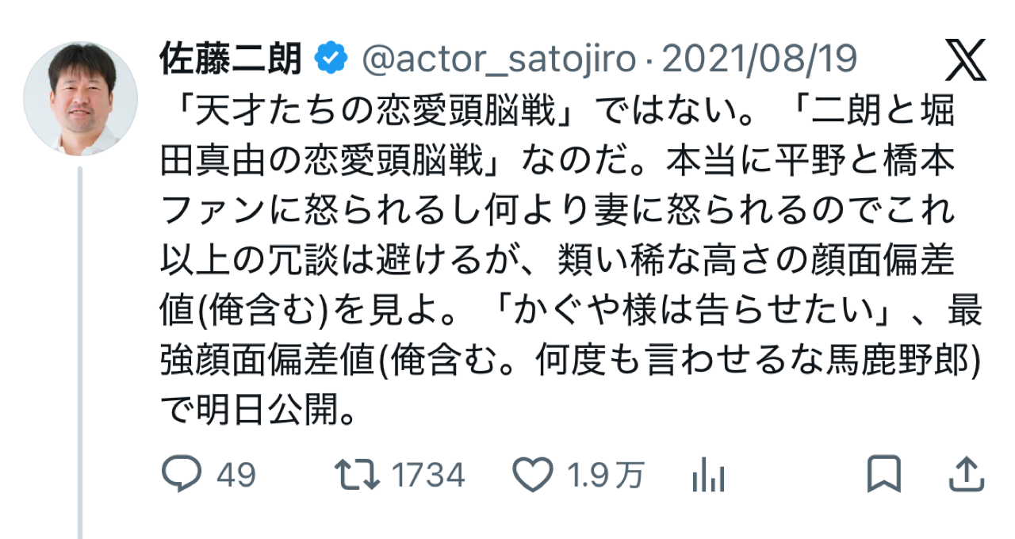1015x539 pixels.
Task: Open the view analytics bar chart icon
Action: pos(708,475)
